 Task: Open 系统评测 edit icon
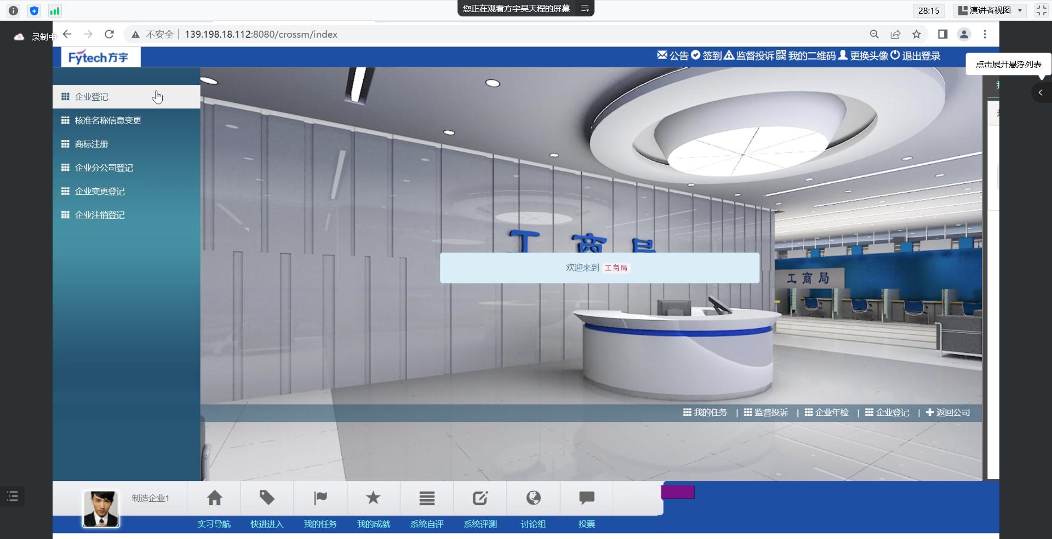480,498
